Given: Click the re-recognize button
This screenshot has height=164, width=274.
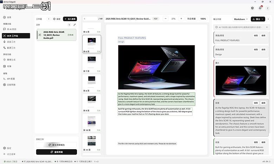Looking at the screenshot, I should (57, 152).
